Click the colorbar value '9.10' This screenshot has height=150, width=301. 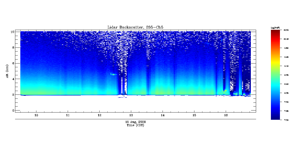click(x=286, y=66)
